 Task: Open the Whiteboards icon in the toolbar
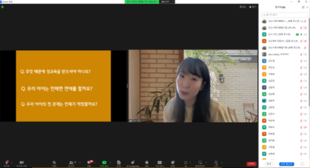tap(200, 163)
